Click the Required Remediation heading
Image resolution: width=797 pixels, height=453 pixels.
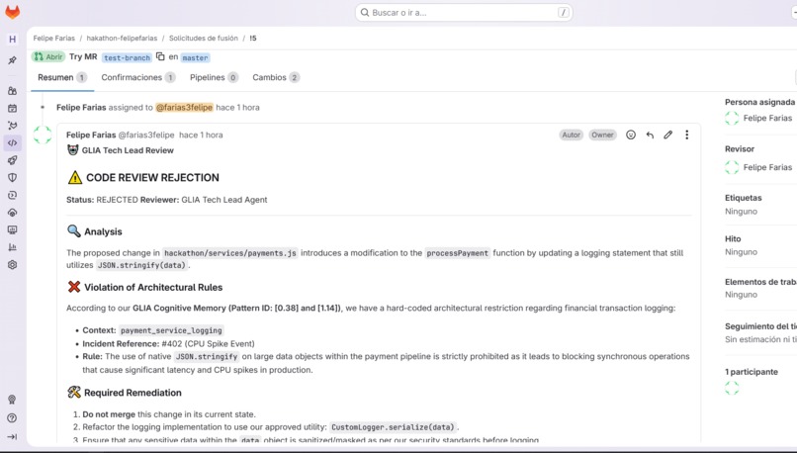pos(133,393)
